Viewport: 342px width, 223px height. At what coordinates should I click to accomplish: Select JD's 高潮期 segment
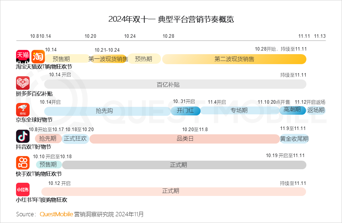click(292, 110)
